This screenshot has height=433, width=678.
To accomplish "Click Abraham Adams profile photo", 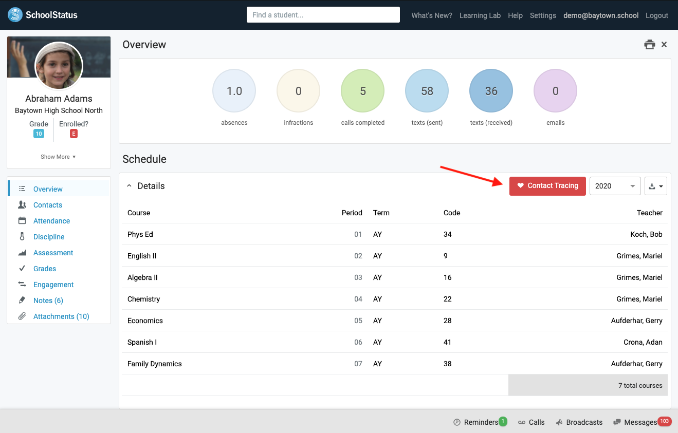I will [x=59, y=66].
